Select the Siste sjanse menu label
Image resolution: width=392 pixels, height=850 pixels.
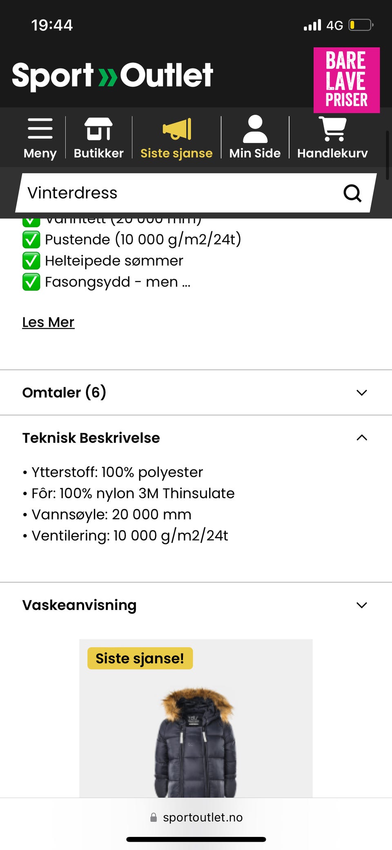click(176, 153)
